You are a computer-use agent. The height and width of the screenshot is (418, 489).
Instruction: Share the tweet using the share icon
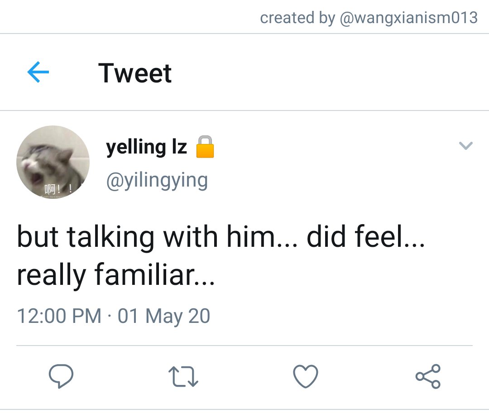[x=428, y=376]
